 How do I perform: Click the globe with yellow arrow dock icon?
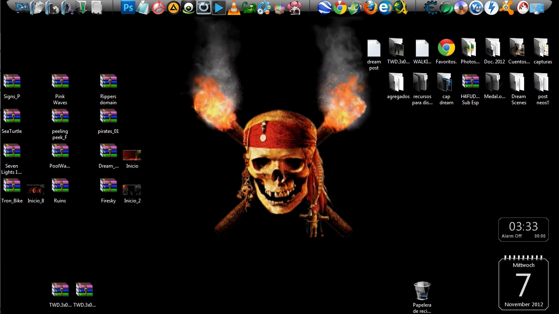400,8
